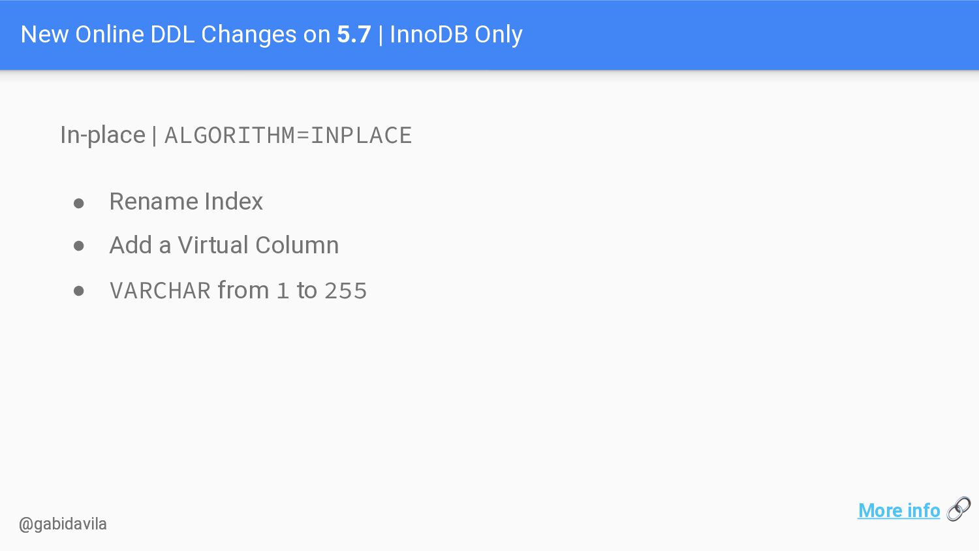The width and height of the screenshot is (979, 551).
Task: Click the Add a Virtual Column item
Action: point(224,245)
